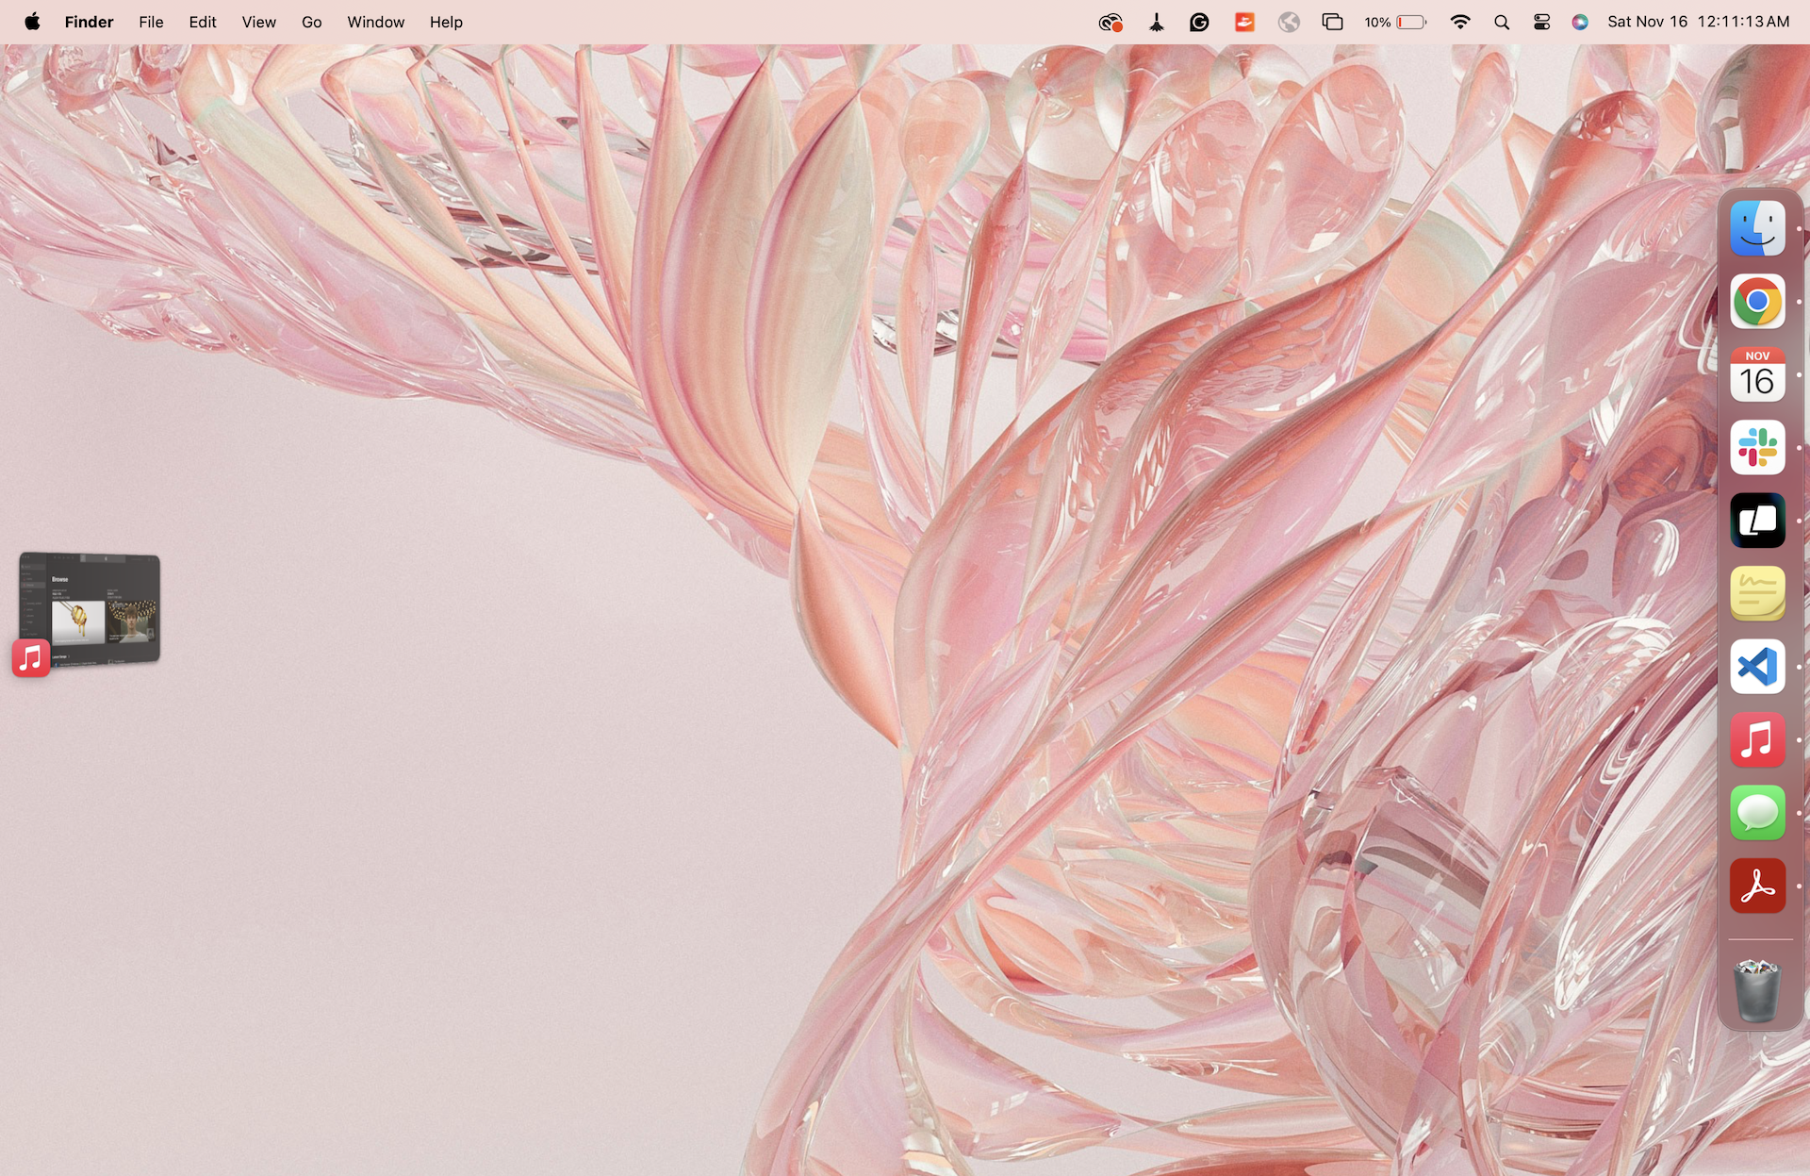Open the View menu

point(258,22)
